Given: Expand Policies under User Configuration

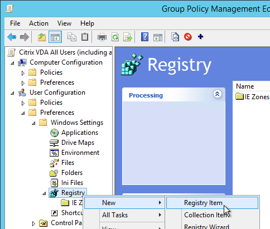Looking at the screenshot, I should coord(23,103).
